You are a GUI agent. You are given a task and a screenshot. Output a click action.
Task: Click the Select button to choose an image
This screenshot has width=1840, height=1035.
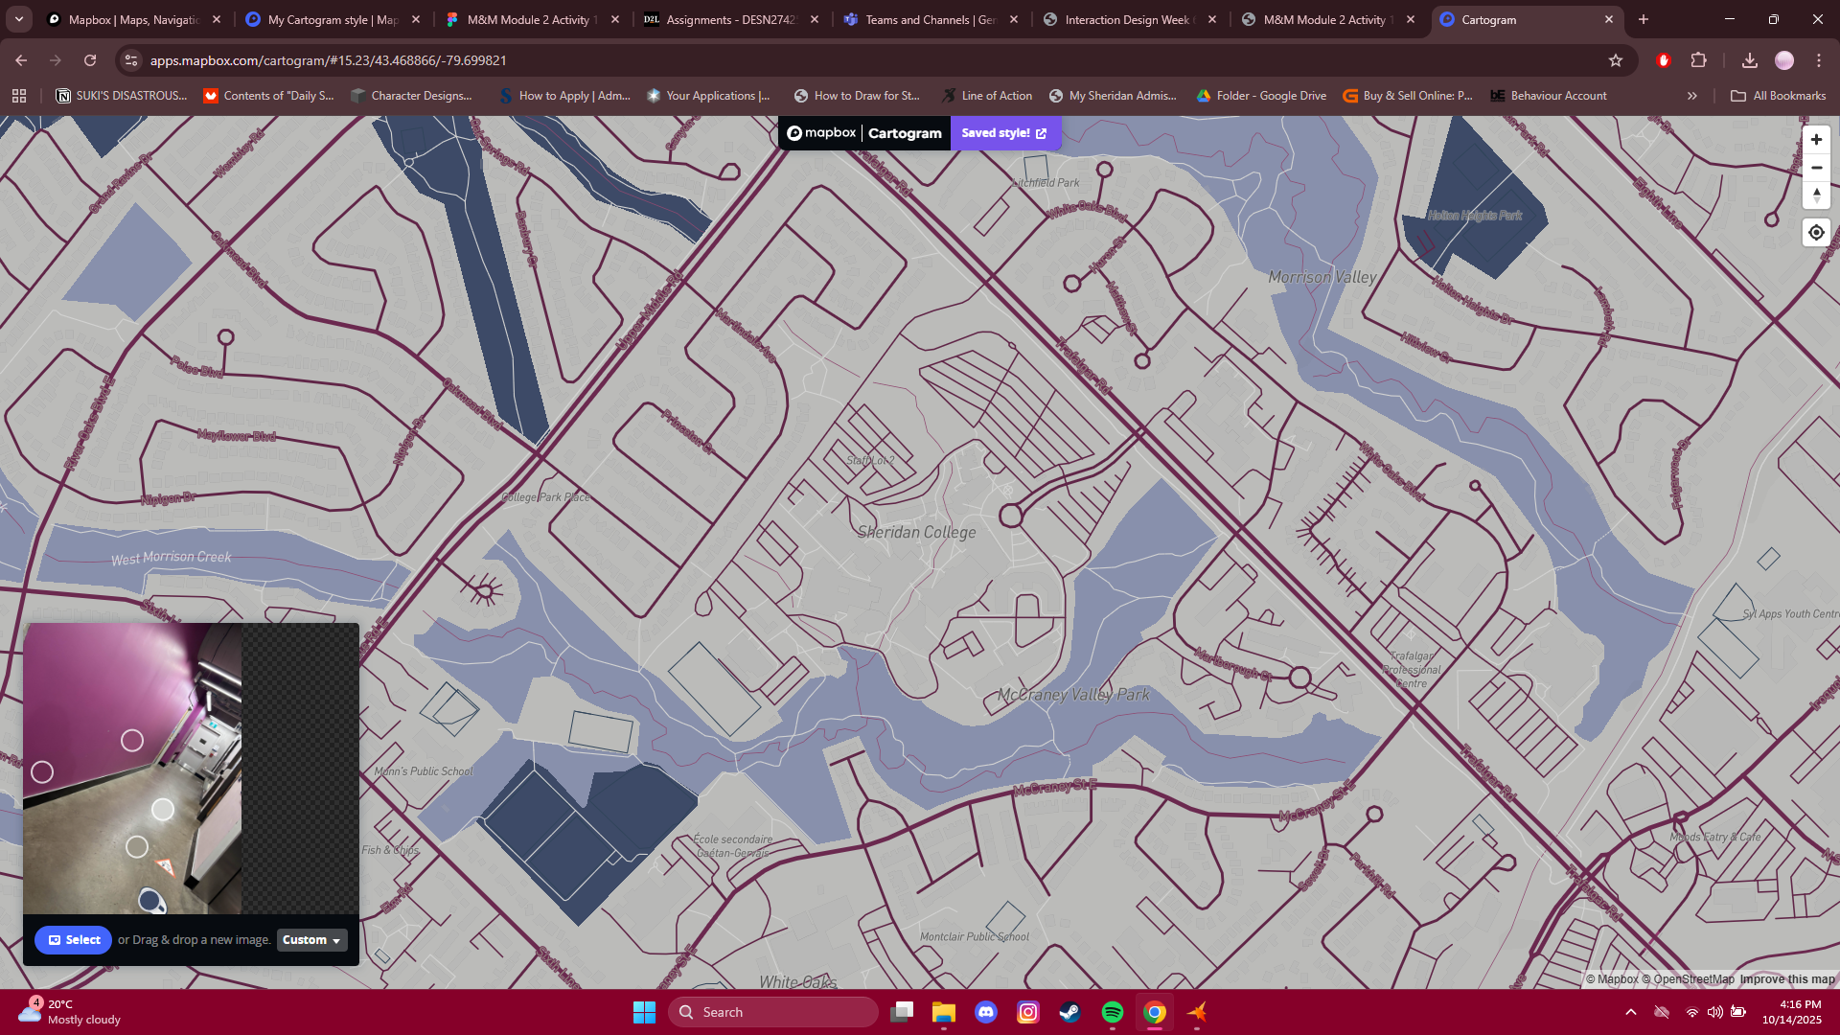coord(73,940)
